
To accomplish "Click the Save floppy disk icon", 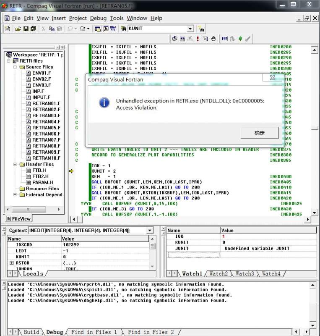I will tap(26, 29).
